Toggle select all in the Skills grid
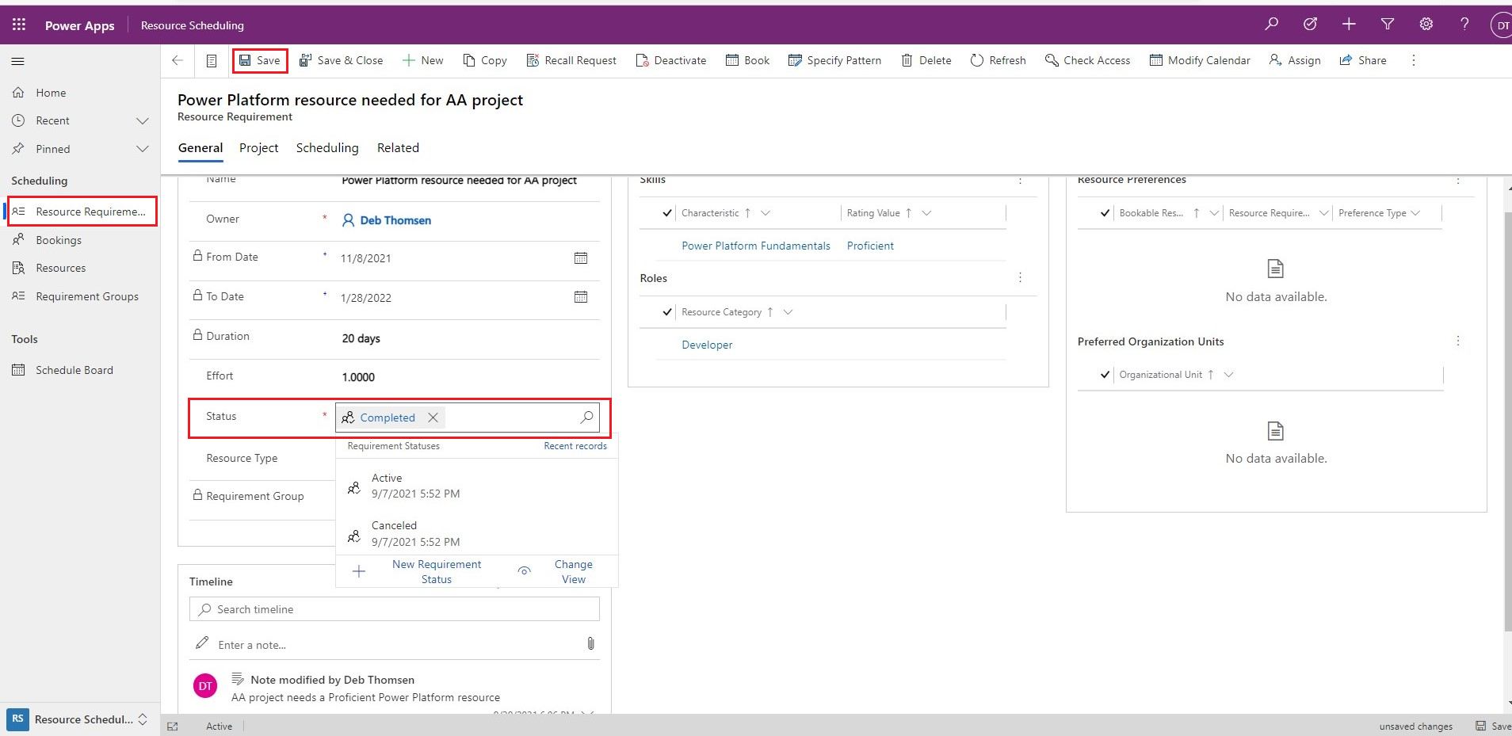The width and height of the screenshot is (1512, 736). [x=667, y=213]
